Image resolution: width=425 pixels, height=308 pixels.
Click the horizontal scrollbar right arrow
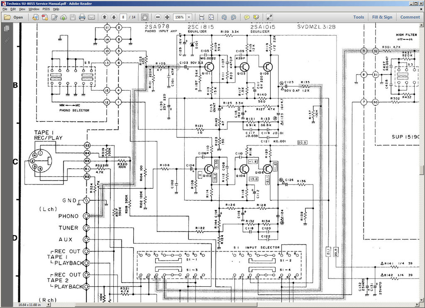click(417, 305)
